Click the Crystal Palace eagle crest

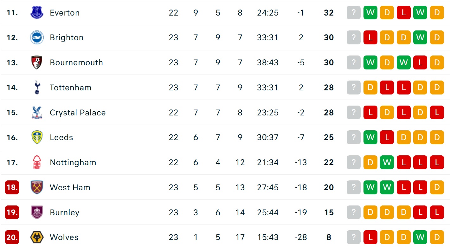37,113
